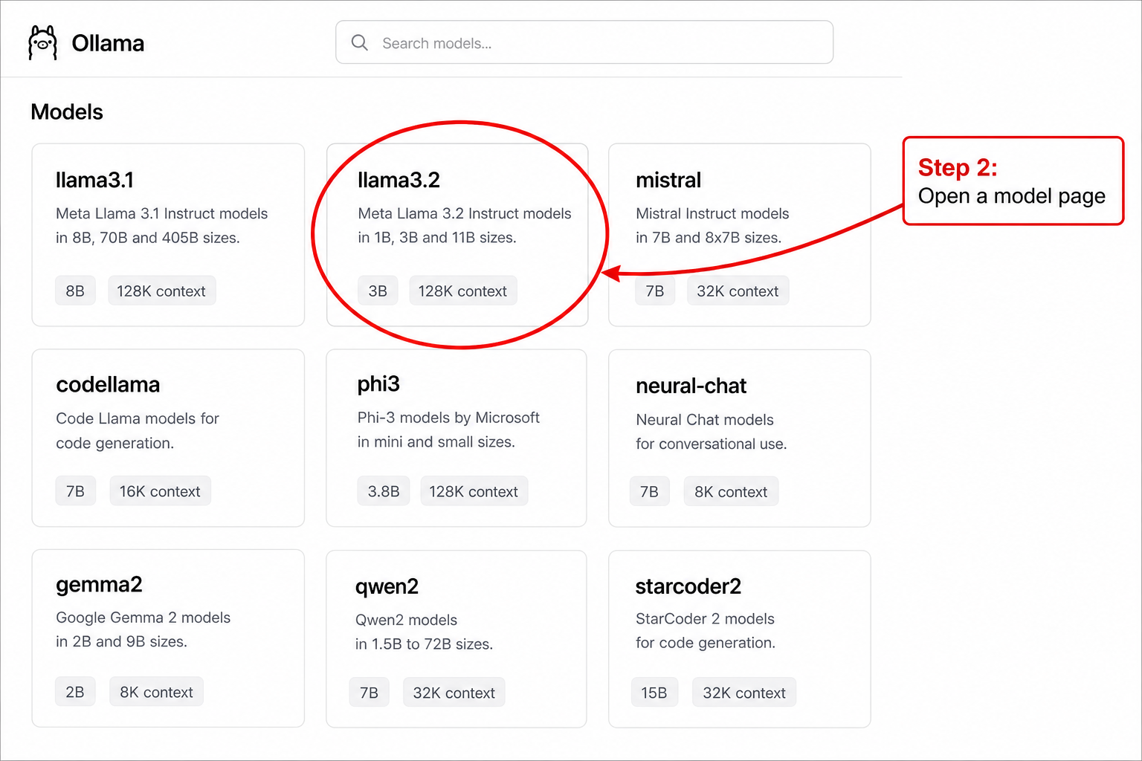Click the Models heading
1142x761 pixels.
tap(67, 111)
